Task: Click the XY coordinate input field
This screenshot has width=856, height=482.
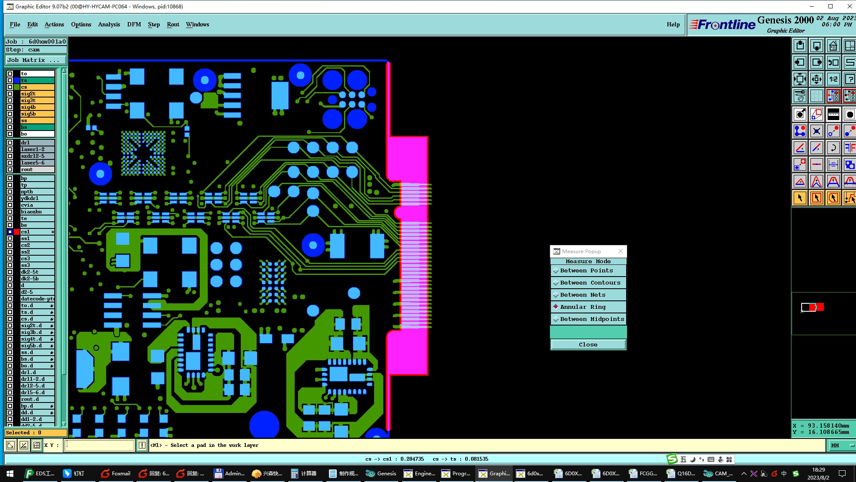Action: pyautogui.click(x=99, y=445)
